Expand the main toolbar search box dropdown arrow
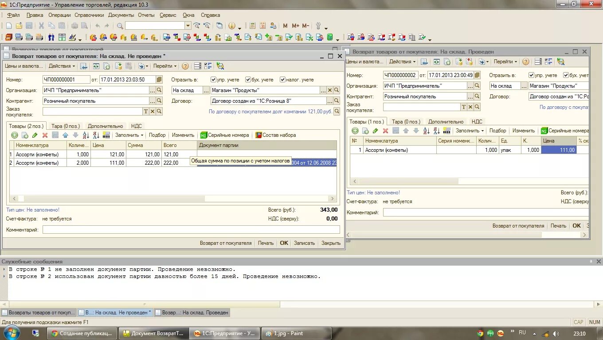603x340 pixels. point(188,26)
